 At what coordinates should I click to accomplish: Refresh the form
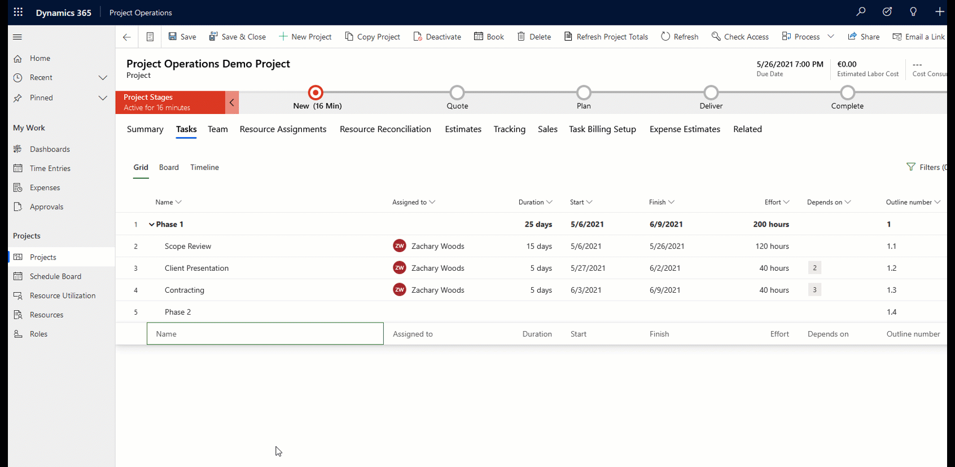point(680,37)
